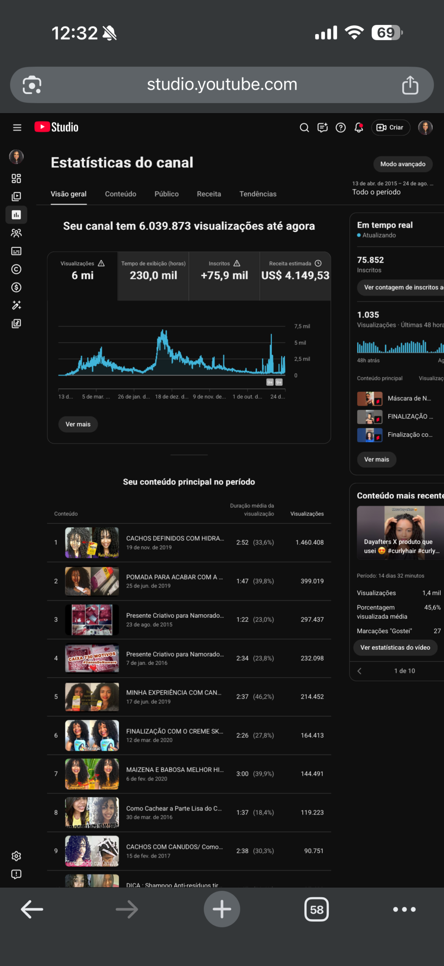Open Customization magic wand sidebar icon
Screen dimensions: 444x966
[x=16, y=305]
